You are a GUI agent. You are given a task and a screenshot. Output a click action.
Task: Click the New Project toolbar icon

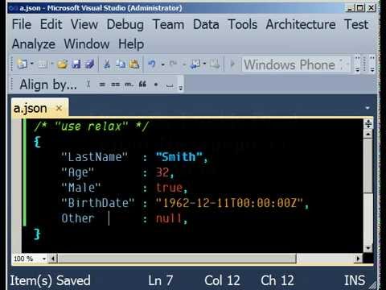coord(22,64)
